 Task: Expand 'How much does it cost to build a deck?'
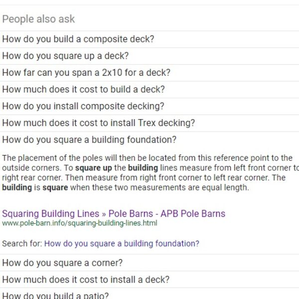(83, 90)
